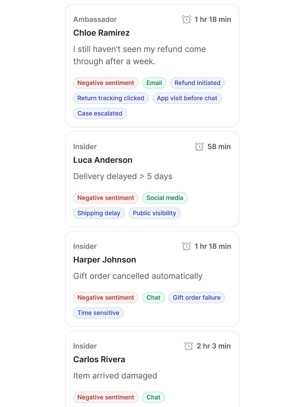305x407 pixels.
Task: Click the Refund initiated tag
Action: [197, 83]
